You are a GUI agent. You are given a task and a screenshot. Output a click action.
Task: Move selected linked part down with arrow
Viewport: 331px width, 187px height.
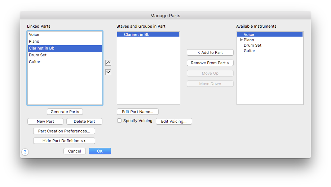pyautogui.click(x=108, y=72)
